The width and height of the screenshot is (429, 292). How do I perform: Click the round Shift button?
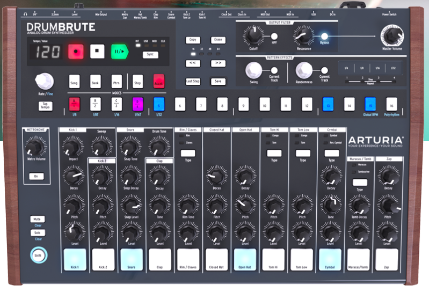tap(39, 255)
